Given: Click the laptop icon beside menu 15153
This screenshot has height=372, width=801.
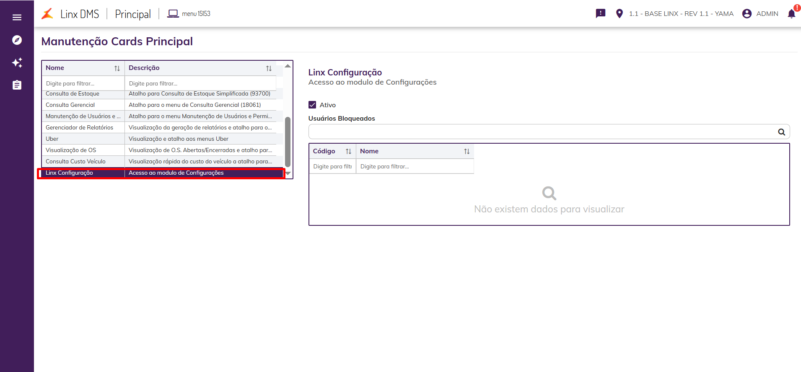Looking at the screenshot, I should (173, 14).
